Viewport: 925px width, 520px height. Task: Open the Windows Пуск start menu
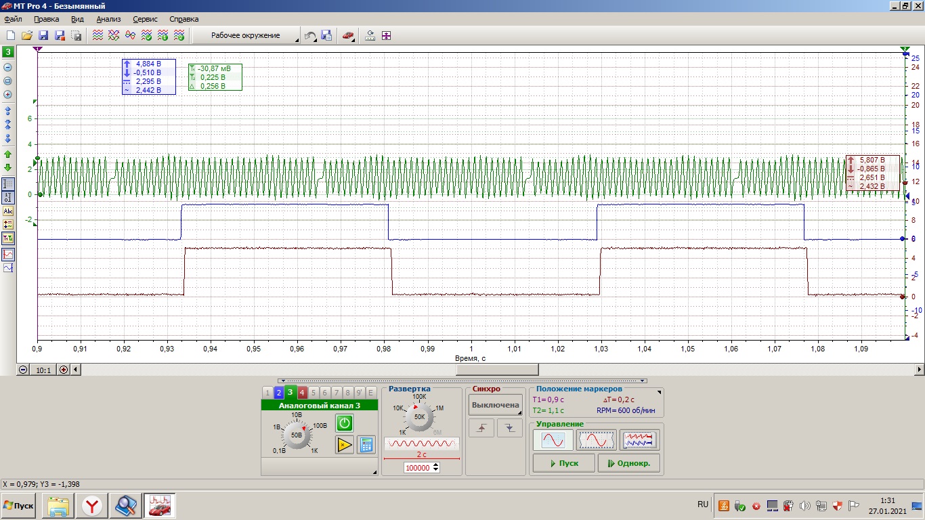tap(19, 506)
